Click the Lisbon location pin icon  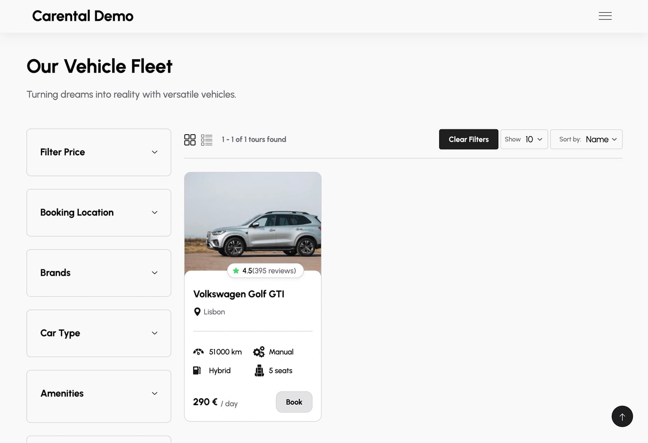point(197,312)
